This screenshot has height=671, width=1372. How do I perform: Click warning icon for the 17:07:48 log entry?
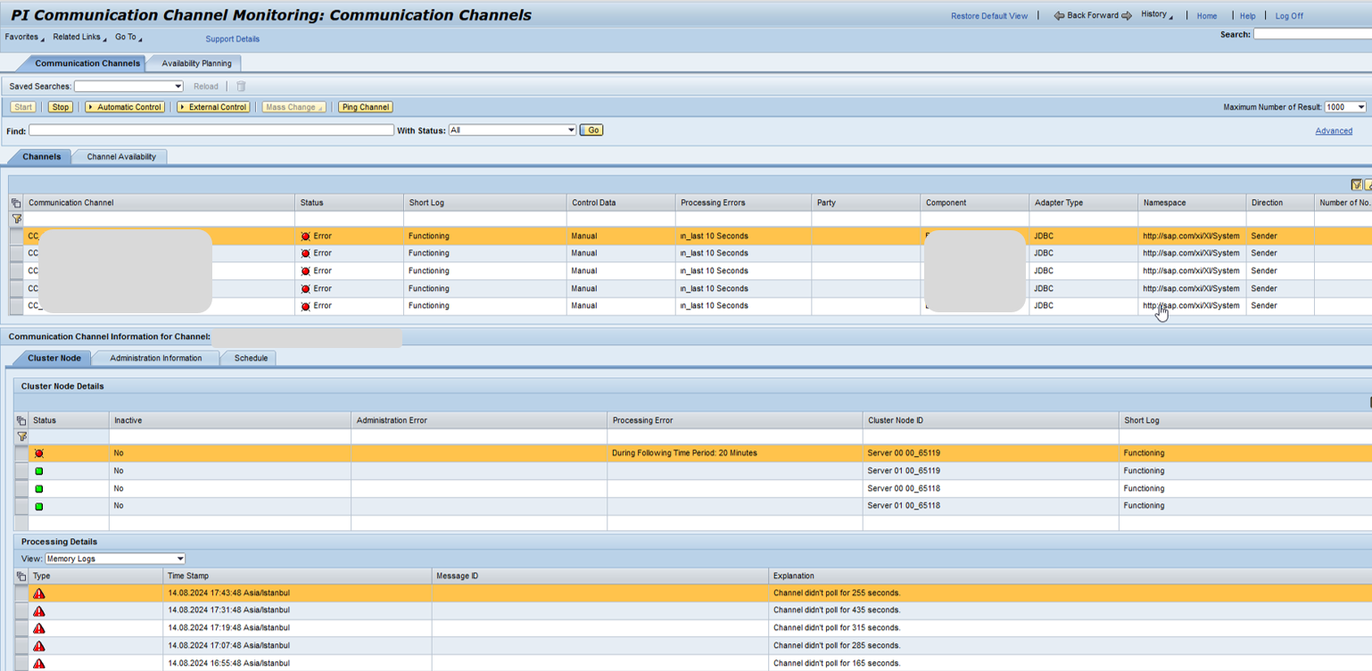point(39,646)
